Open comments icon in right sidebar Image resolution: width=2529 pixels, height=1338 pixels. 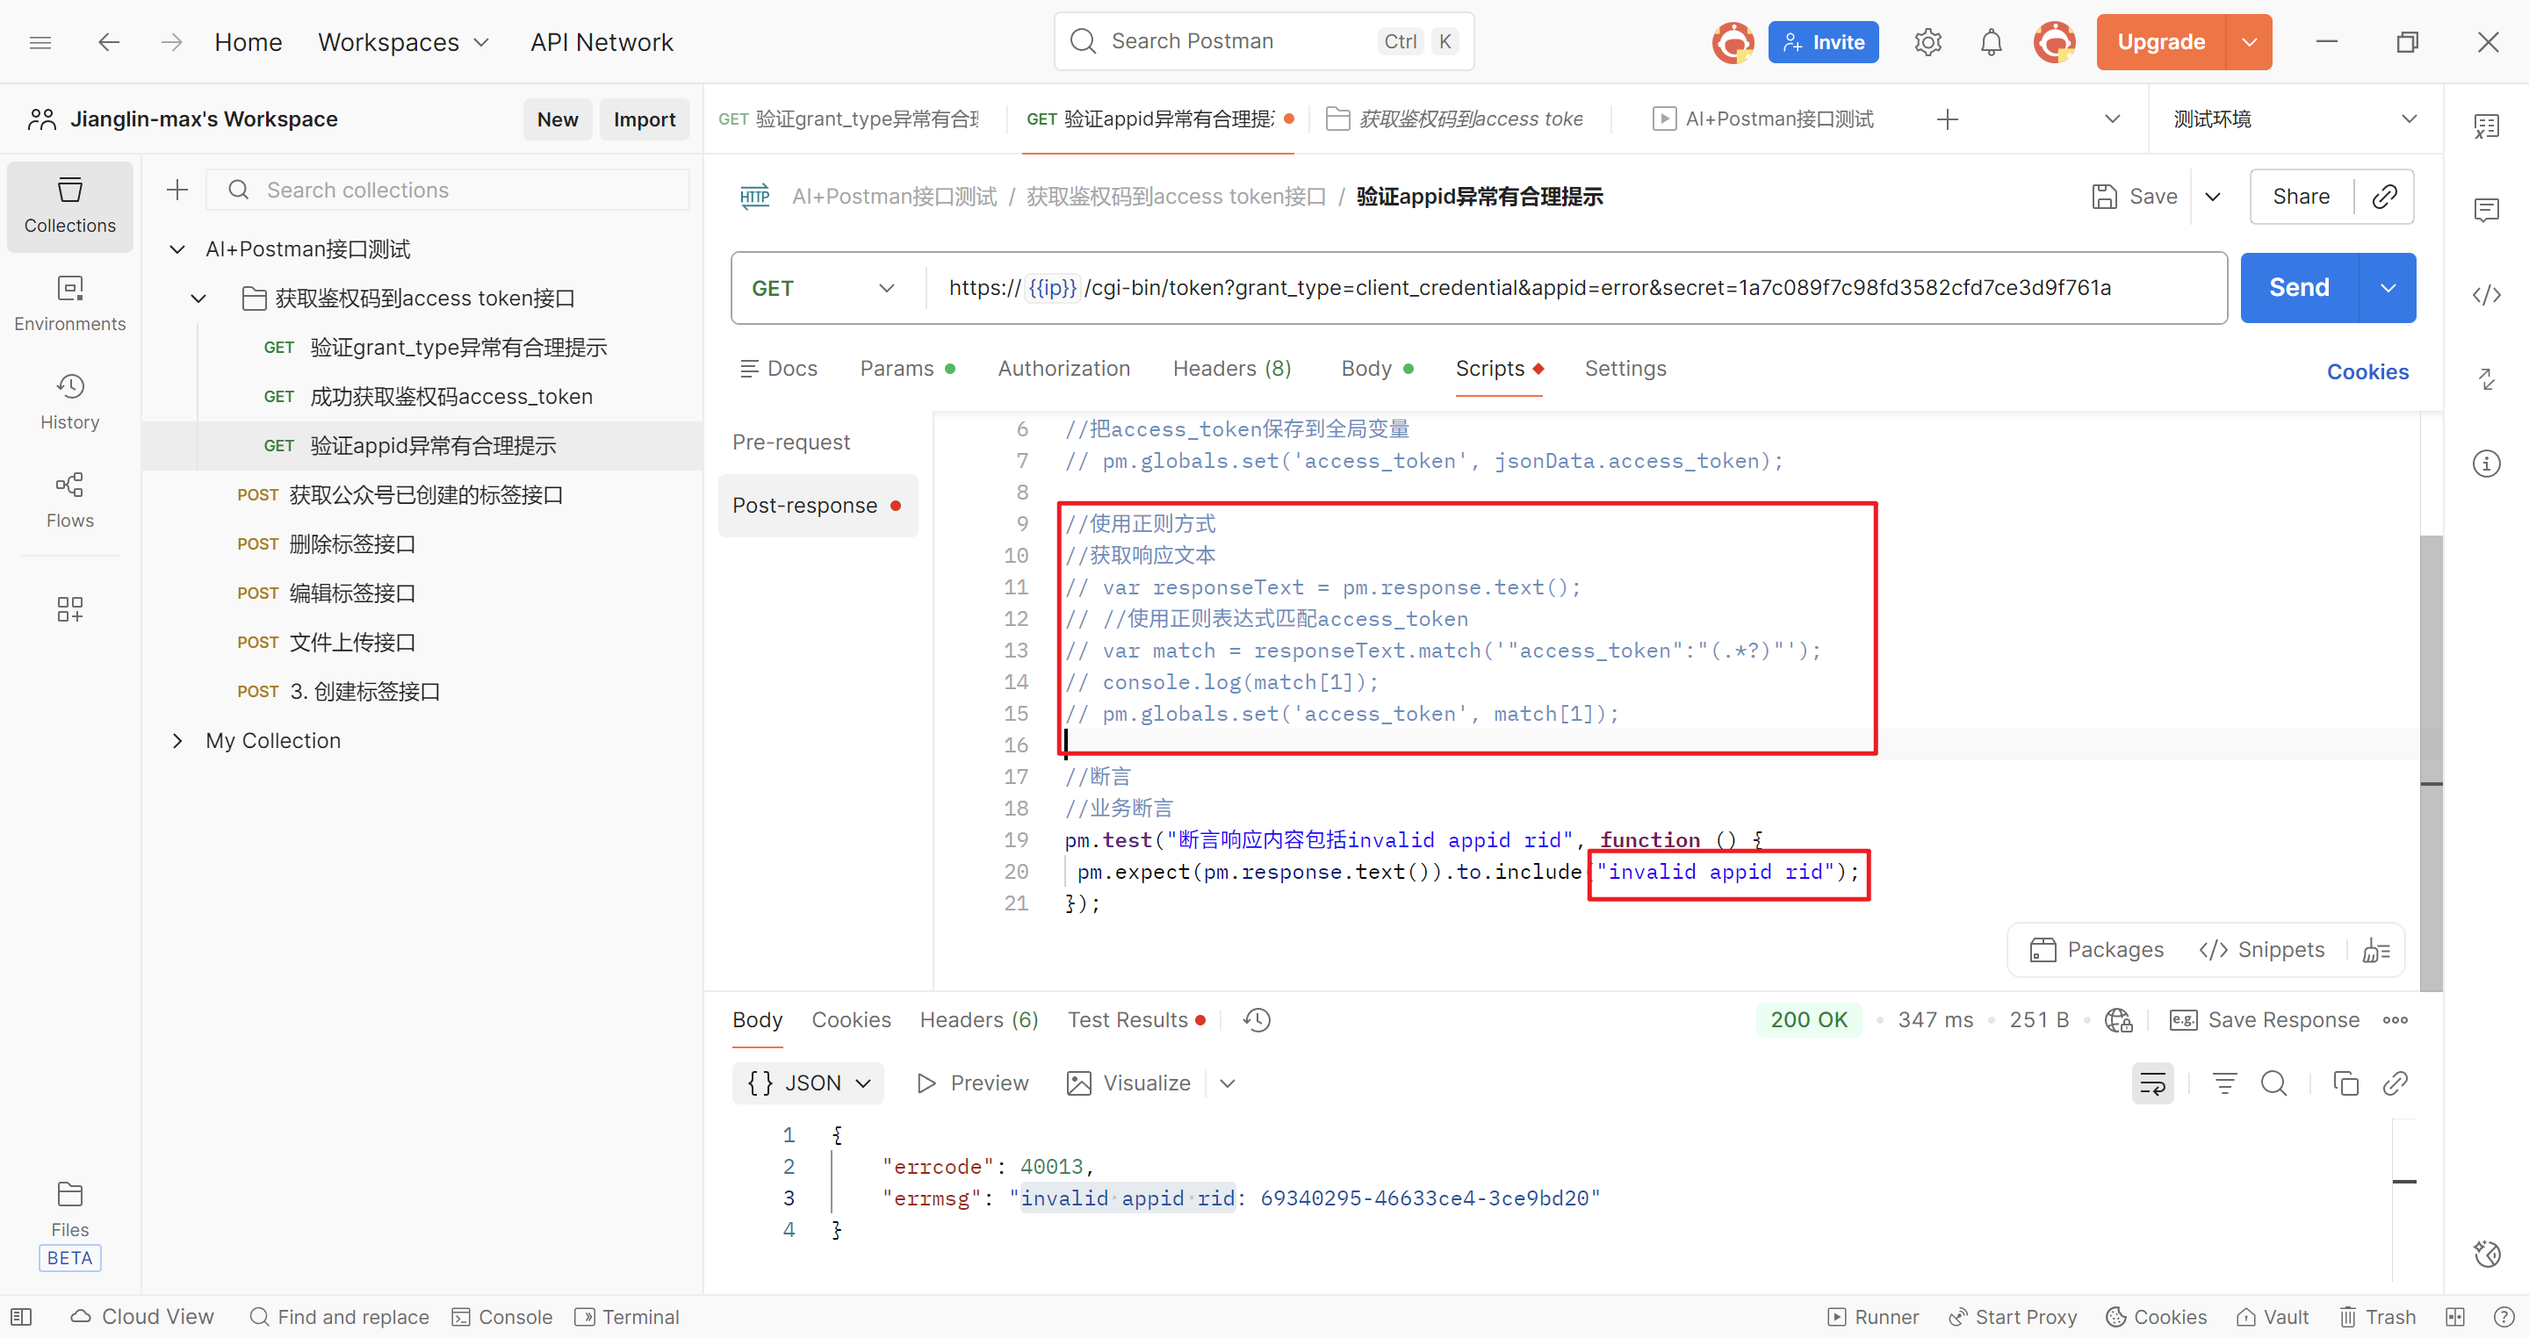pos(2486,209)
